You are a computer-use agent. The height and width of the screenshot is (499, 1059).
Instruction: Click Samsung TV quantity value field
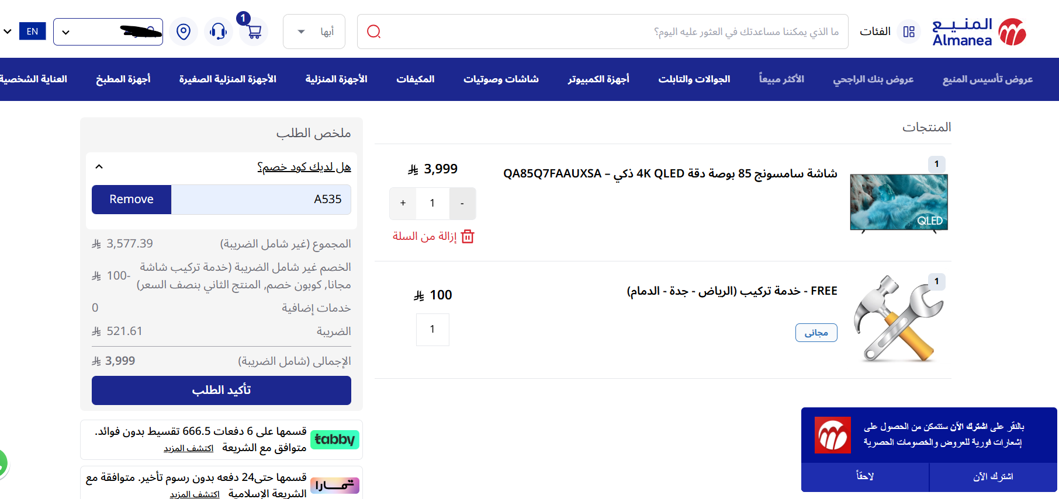[x=432, y=203]
